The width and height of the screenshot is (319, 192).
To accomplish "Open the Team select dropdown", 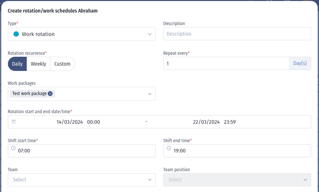I will coord(82,180).
